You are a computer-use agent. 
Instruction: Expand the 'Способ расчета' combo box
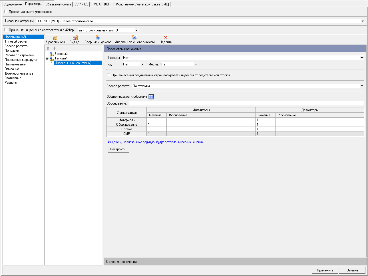point(362,86)
